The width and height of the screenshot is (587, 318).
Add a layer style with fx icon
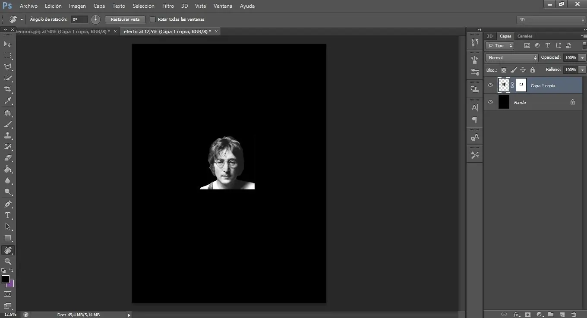tap(516, 315)
